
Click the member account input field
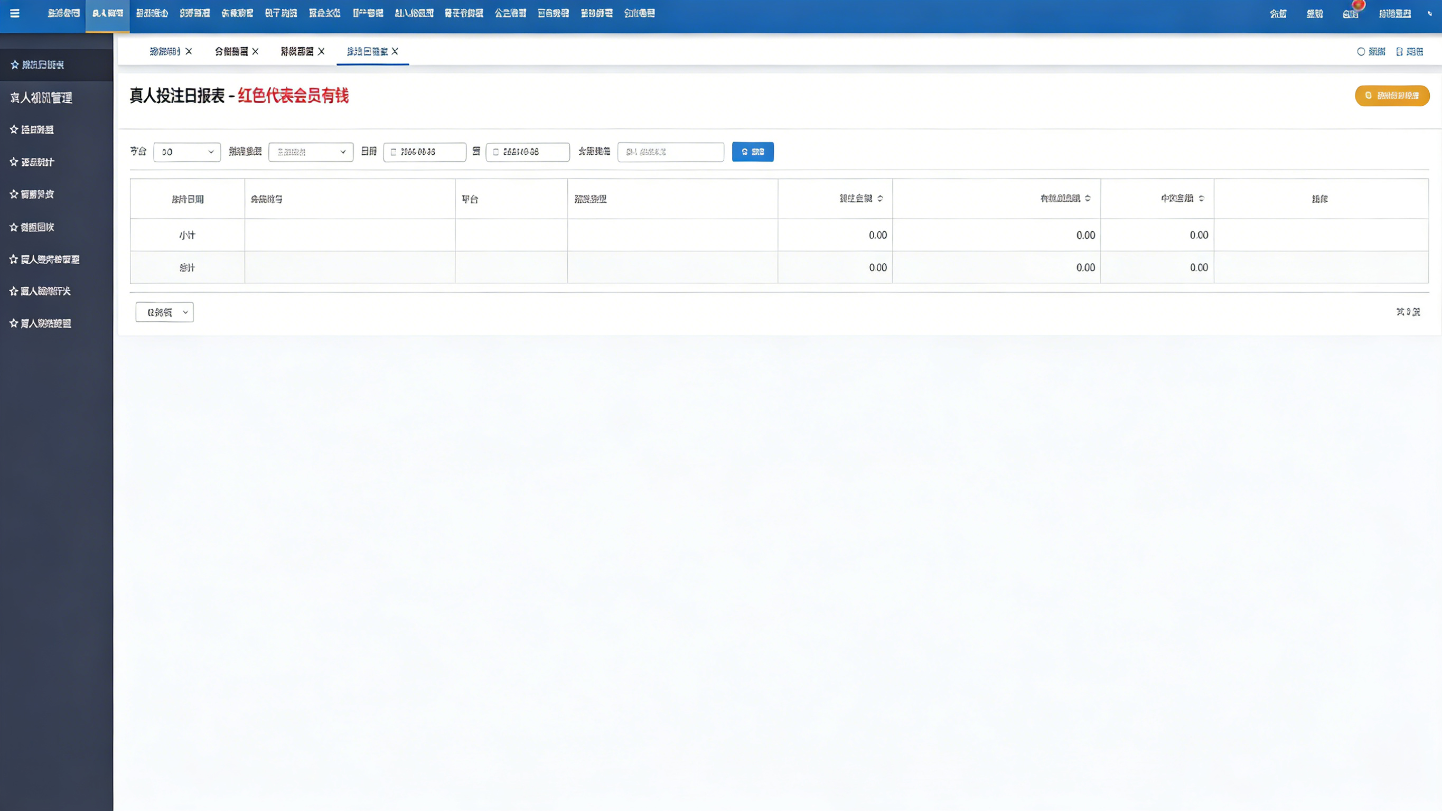[671, 152]
